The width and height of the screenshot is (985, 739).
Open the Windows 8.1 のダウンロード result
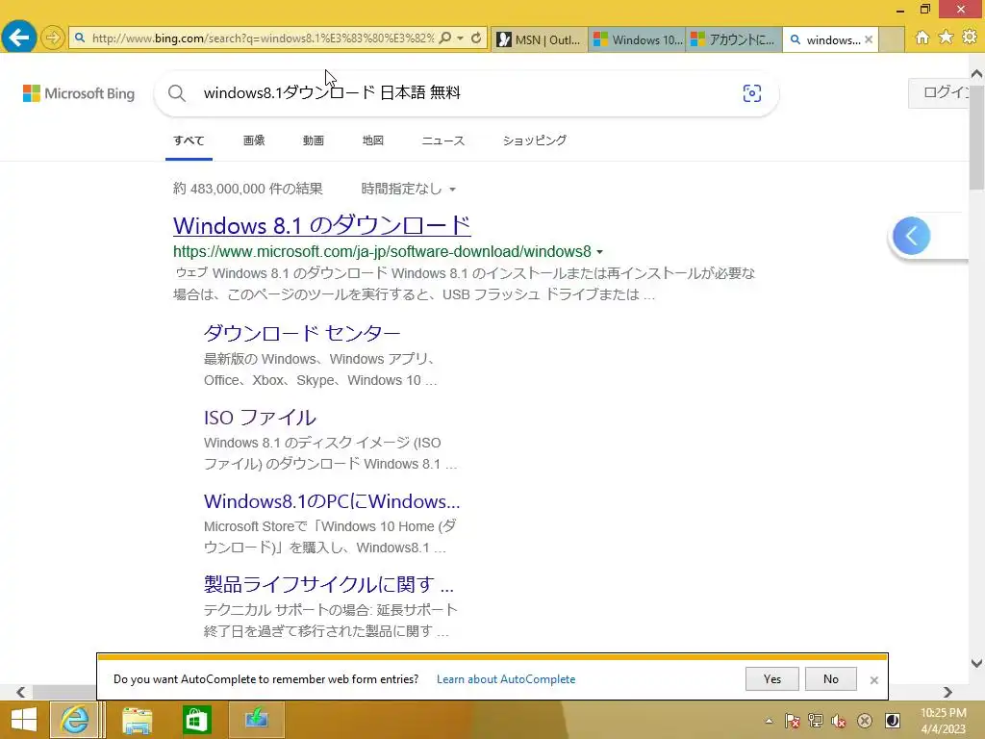tap(322, 225)
